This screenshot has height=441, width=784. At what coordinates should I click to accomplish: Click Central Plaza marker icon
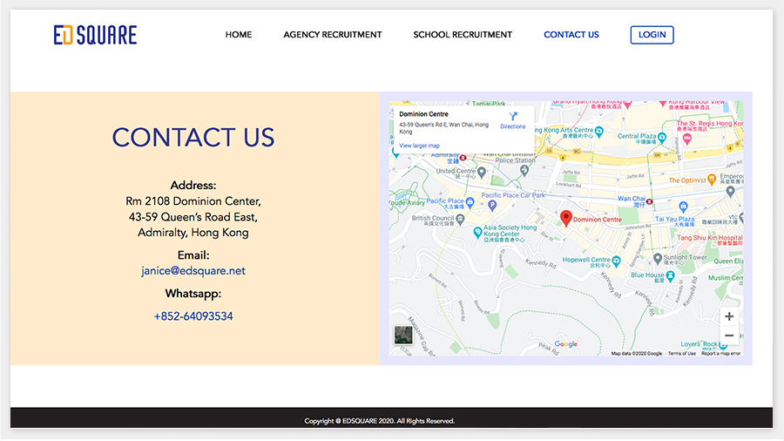[x=662, y=137]
